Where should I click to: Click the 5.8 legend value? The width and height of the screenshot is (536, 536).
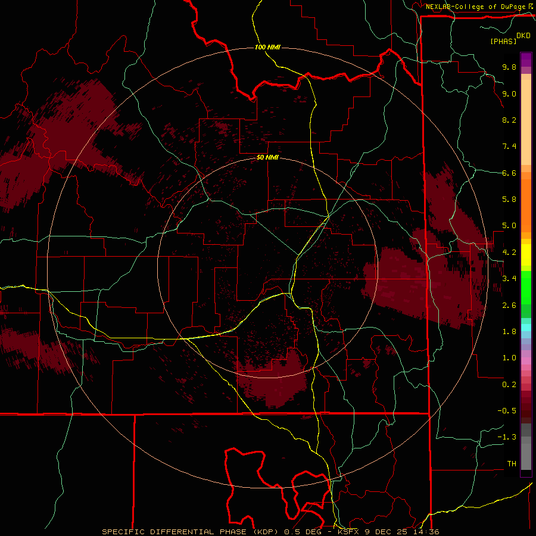tap(509, 200)
